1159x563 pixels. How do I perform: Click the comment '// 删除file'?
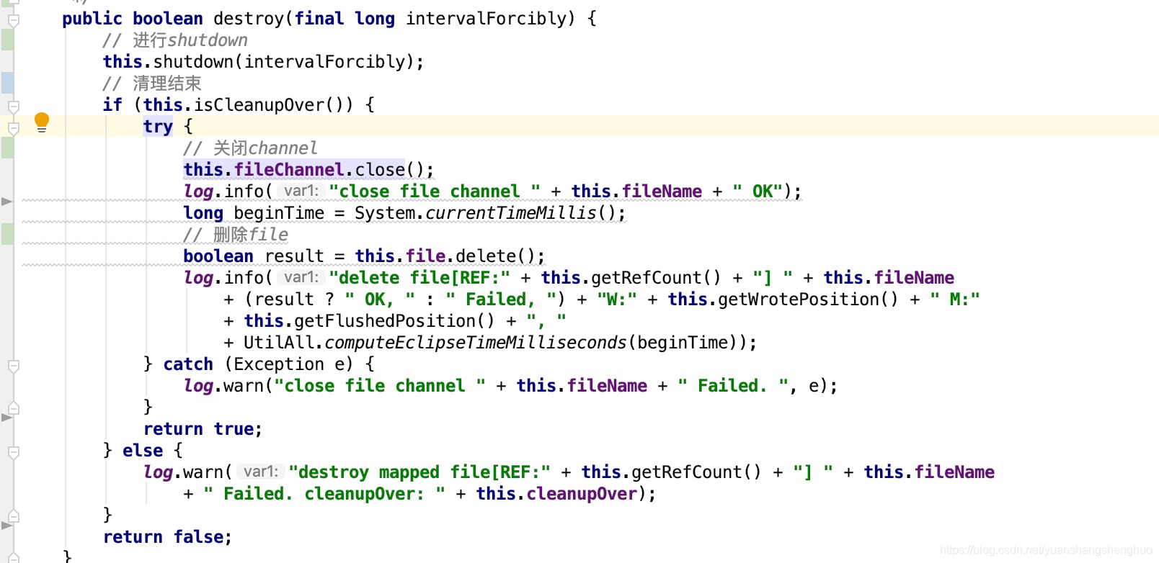(236, 235)
